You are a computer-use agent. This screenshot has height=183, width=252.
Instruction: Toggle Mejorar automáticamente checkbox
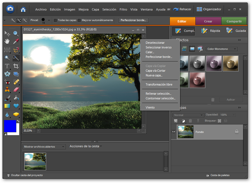click(79, 20)
